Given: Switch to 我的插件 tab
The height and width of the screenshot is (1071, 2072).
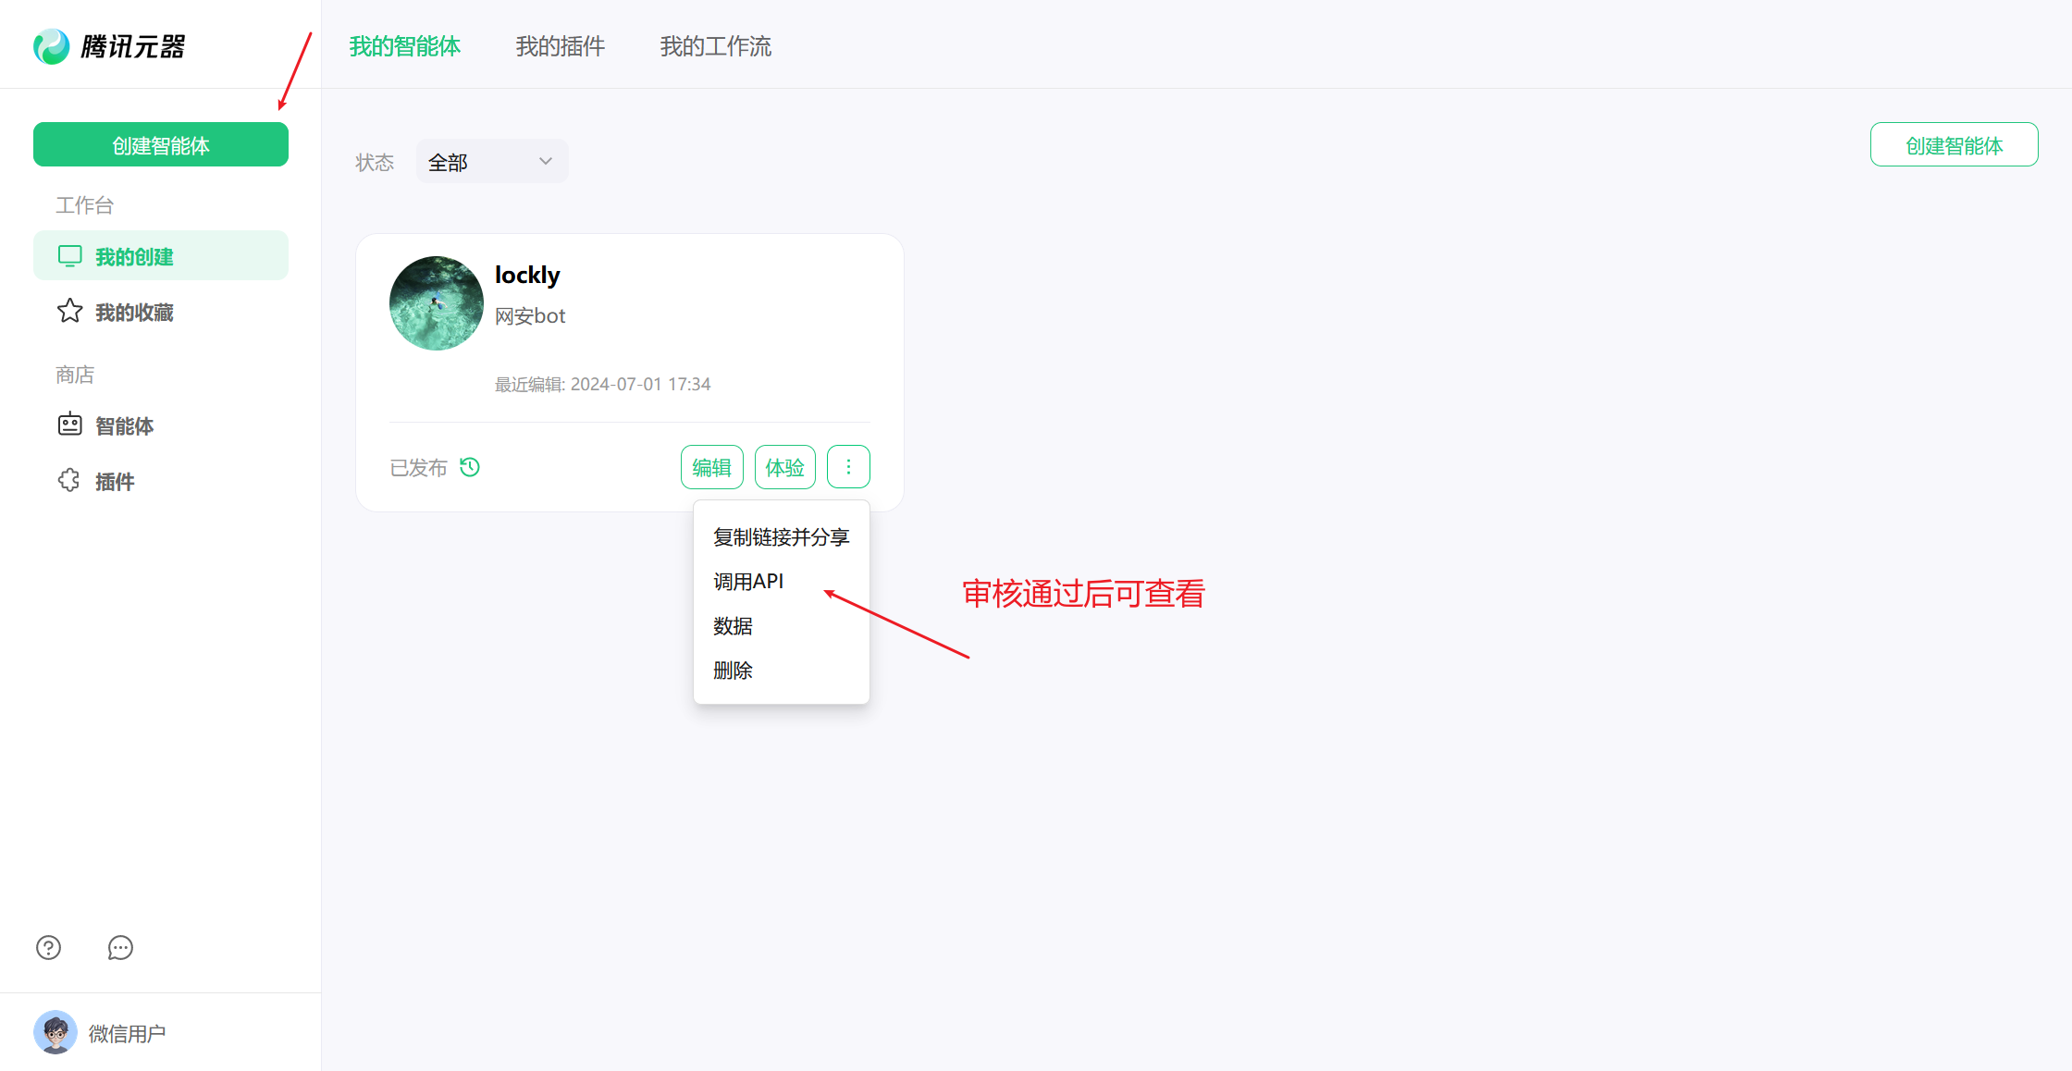Looking at the screenshot, I should tap(560, 45).
